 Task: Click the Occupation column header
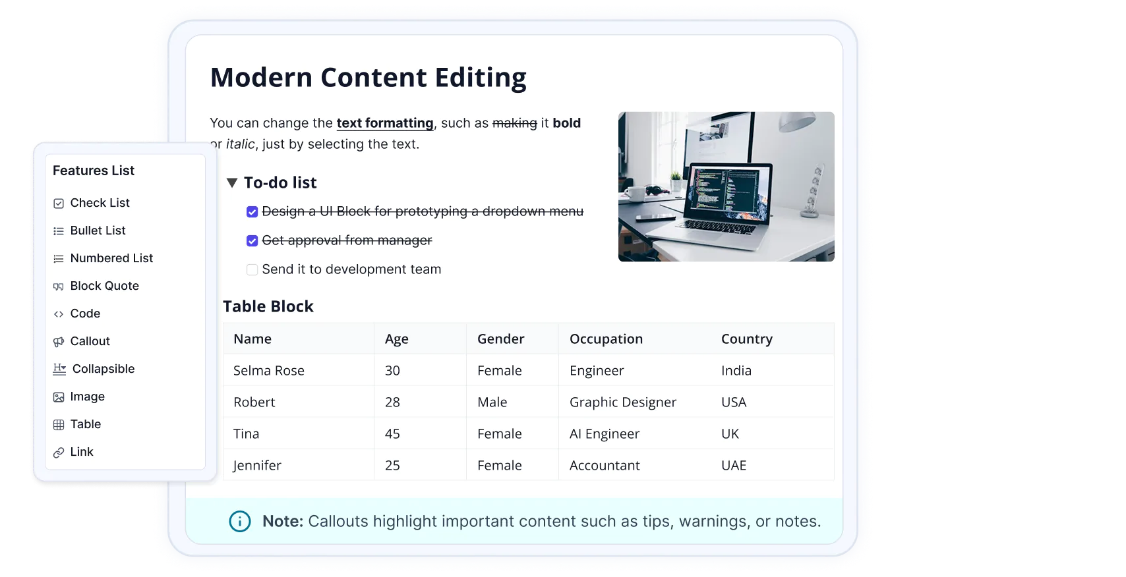(607, 339)
